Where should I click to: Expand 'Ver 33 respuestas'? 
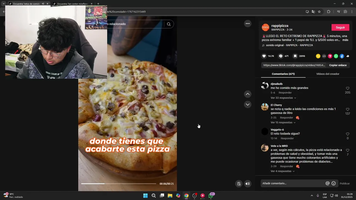[283, 98]
